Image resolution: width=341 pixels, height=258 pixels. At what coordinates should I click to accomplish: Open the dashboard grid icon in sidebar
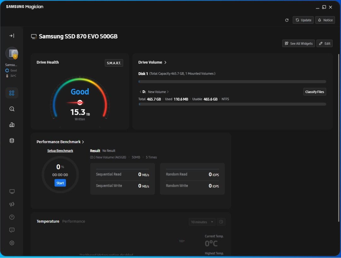(12, 93)
